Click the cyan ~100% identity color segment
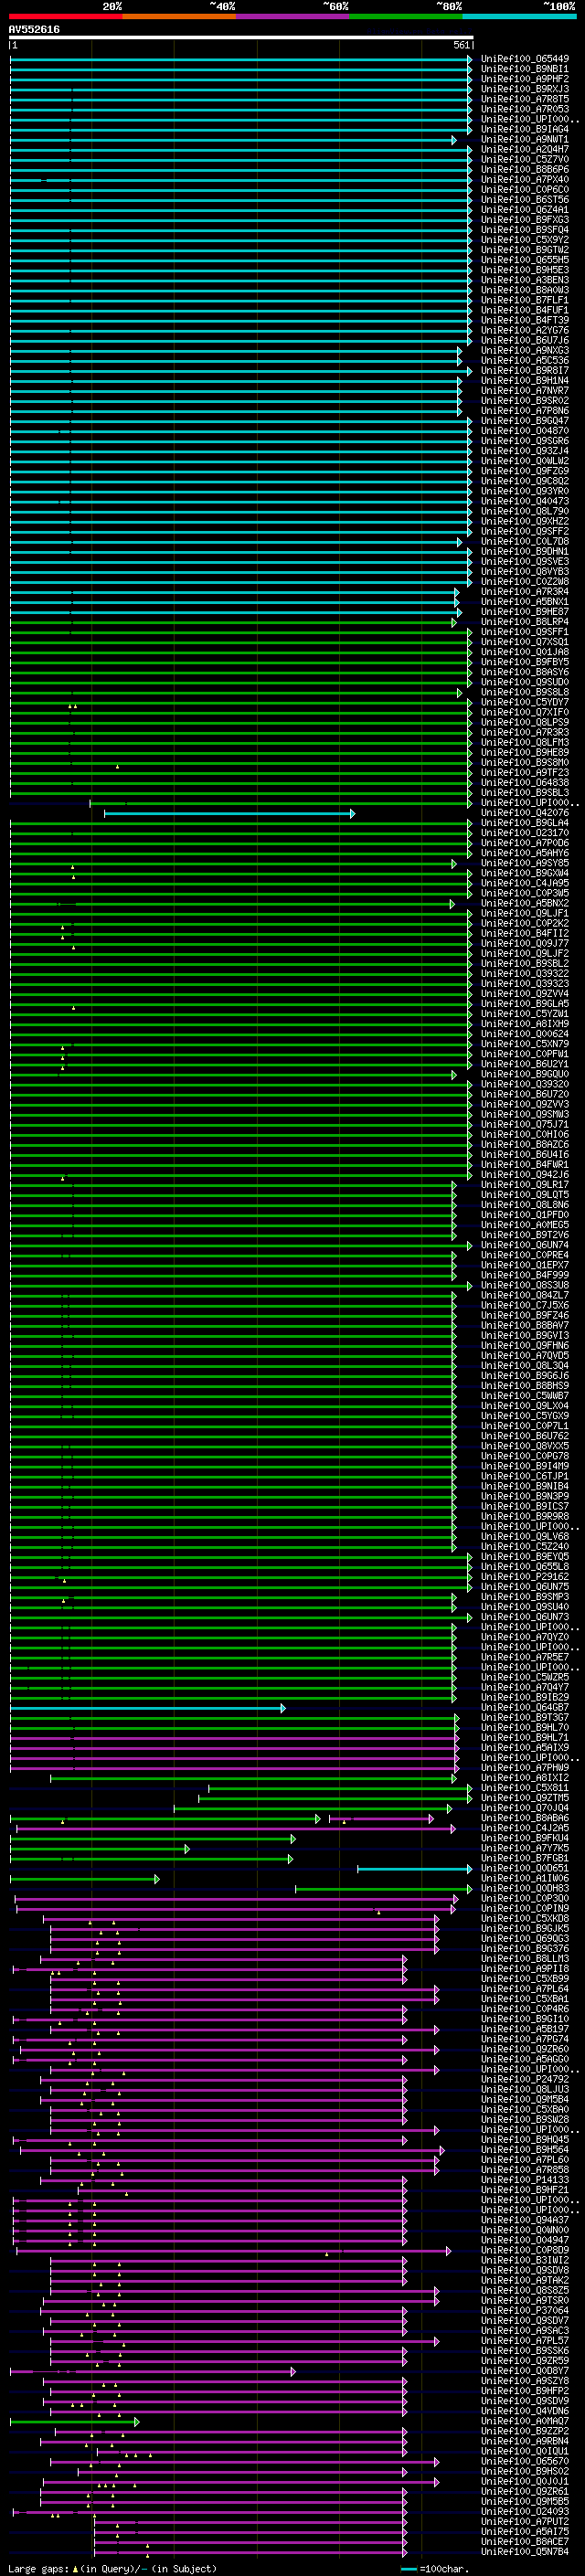 (519, 16)
